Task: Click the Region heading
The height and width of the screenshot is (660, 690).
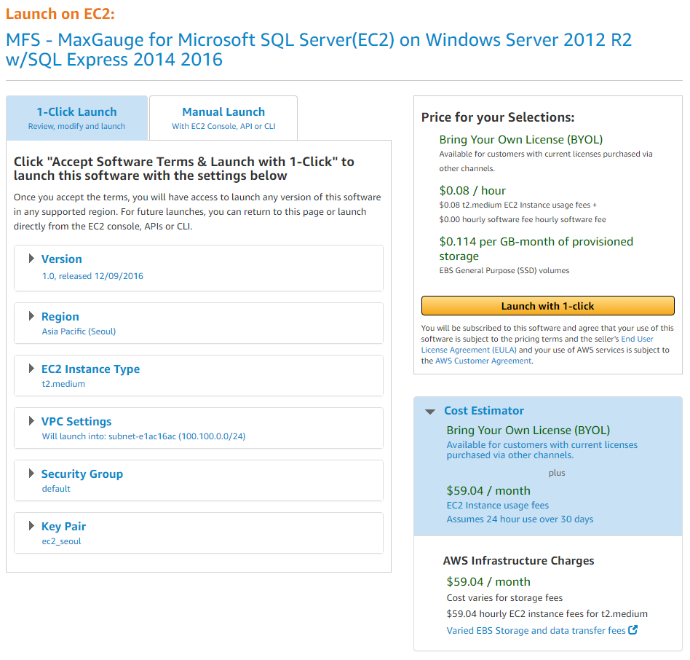Action: (x=60, y=317)
